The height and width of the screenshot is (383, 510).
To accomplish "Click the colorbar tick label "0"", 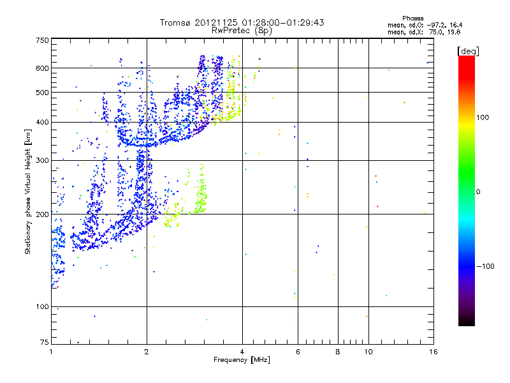I will (x=478, y=192).
